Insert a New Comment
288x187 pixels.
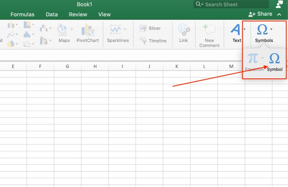pyautogui.click(x=209, y=33)
